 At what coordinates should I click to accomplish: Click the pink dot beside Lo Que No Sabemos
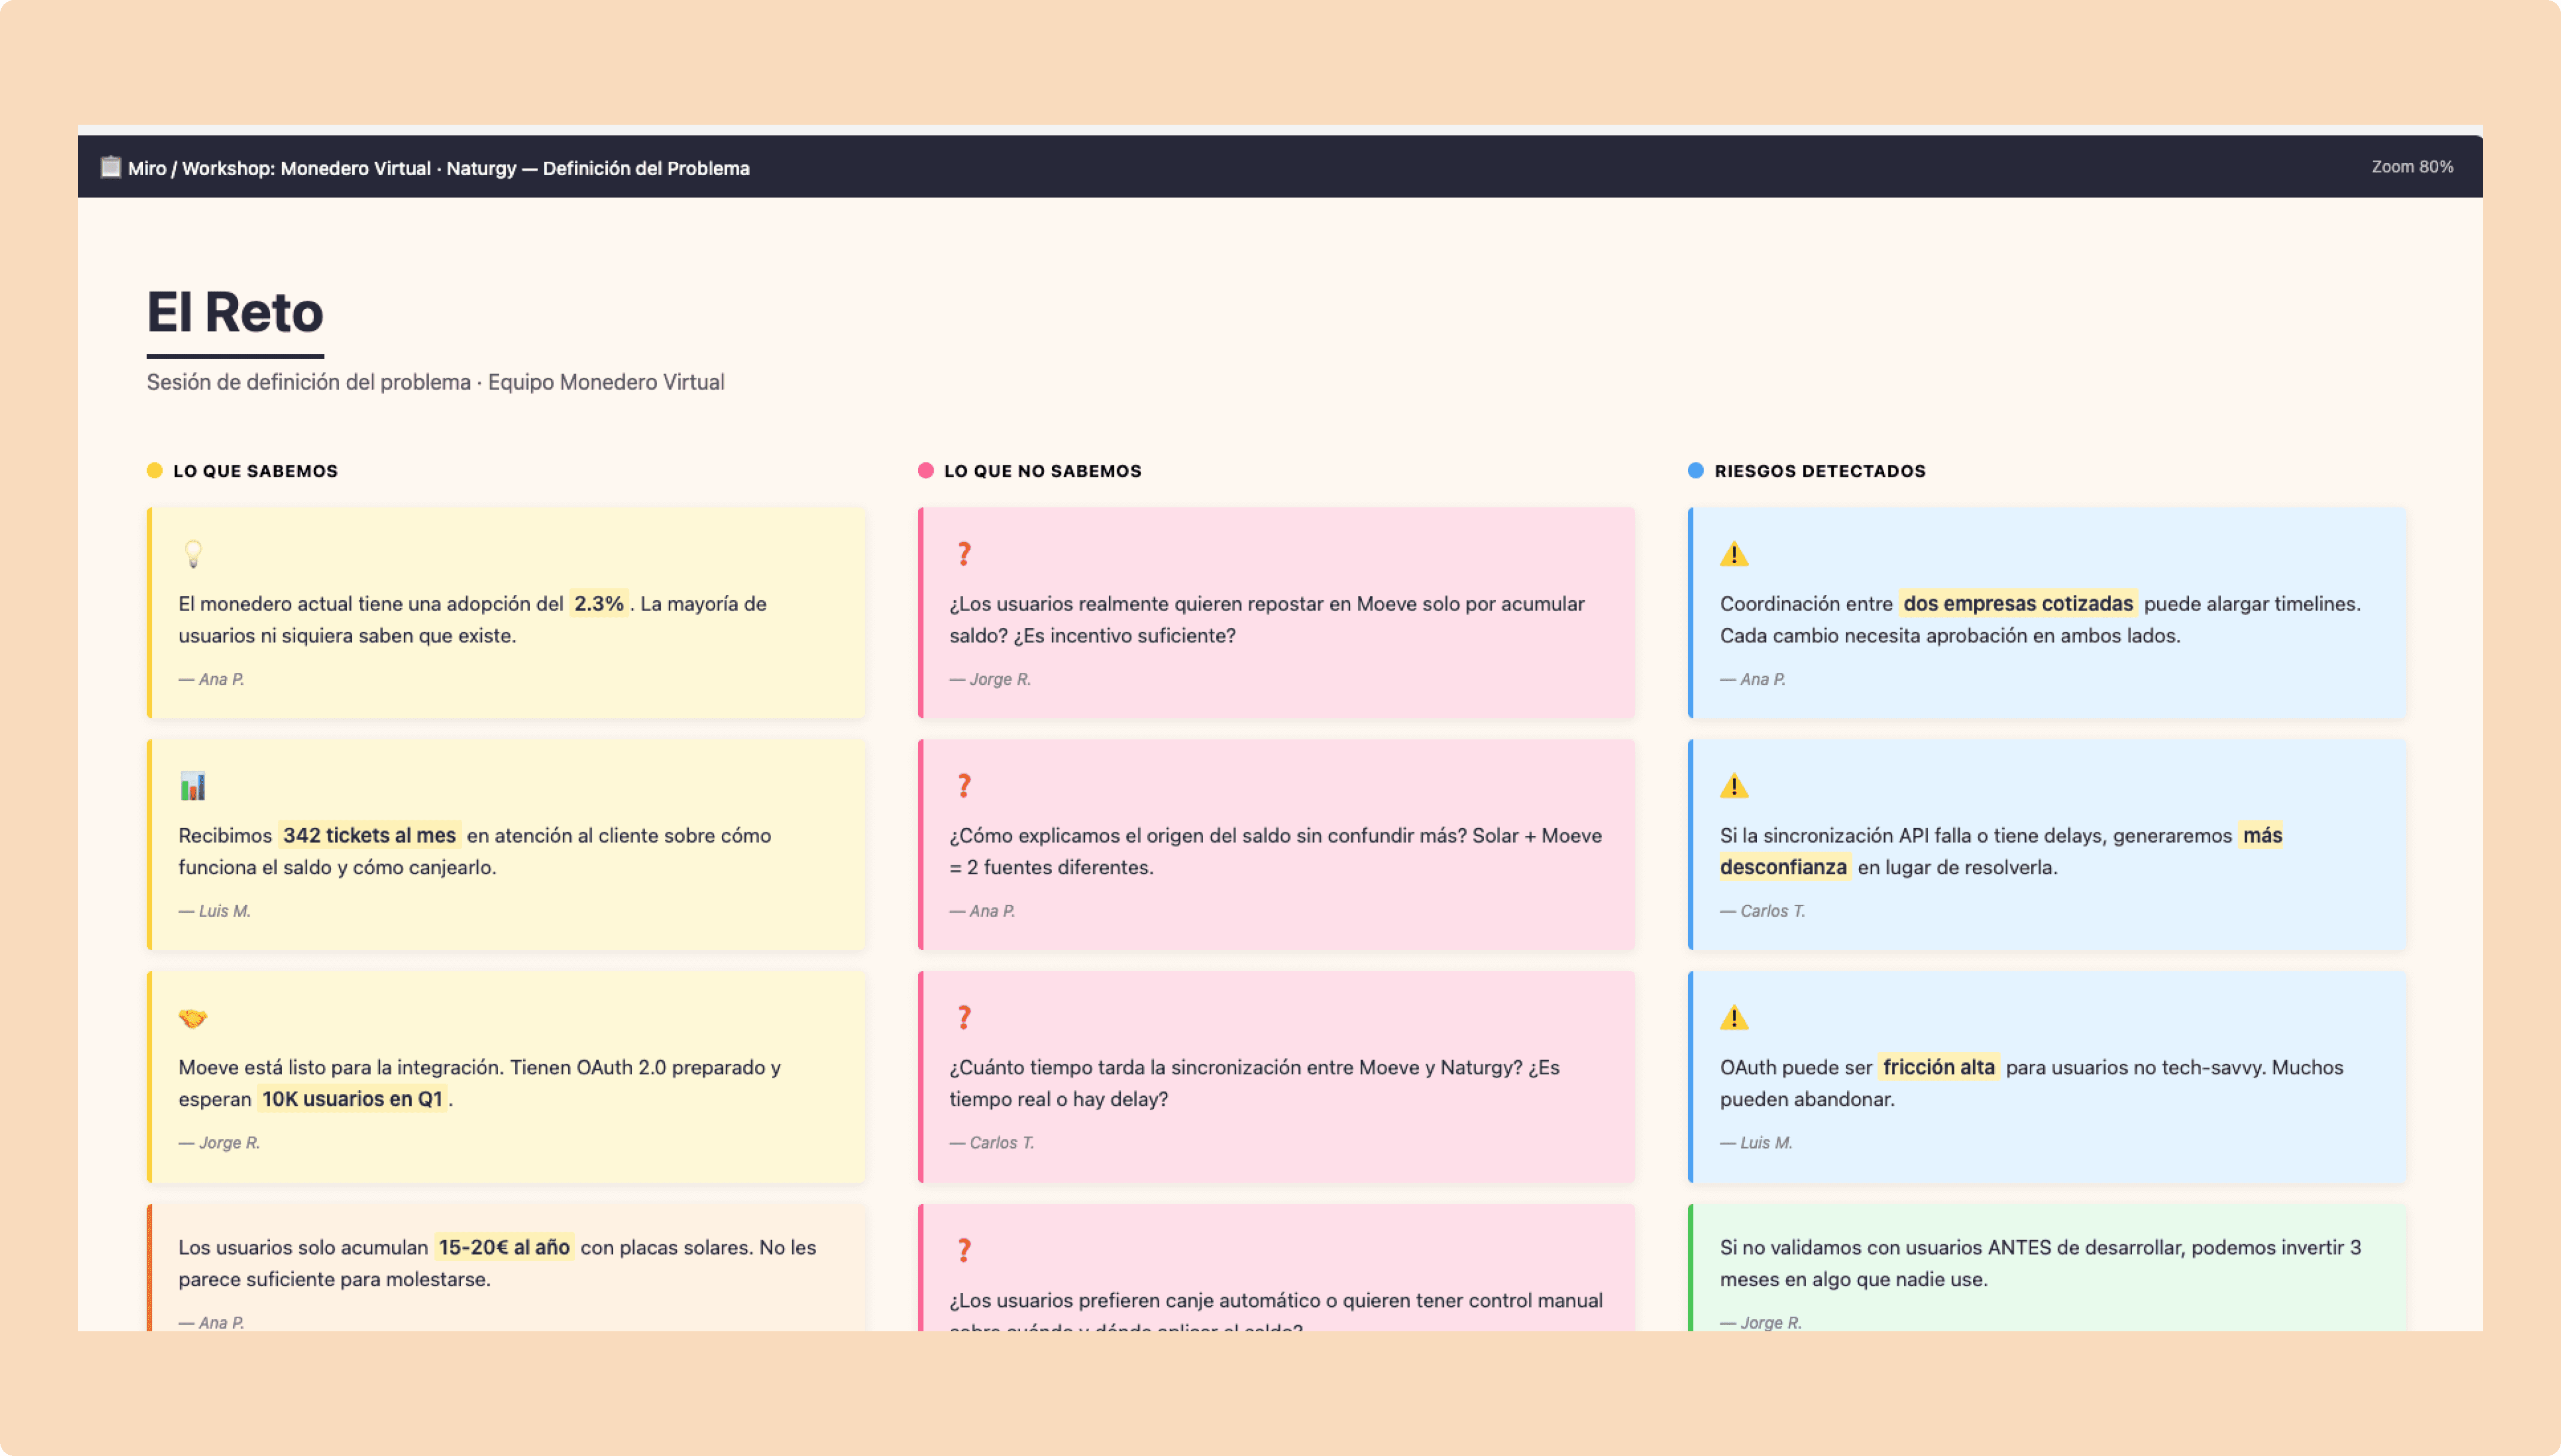[925, 471]
